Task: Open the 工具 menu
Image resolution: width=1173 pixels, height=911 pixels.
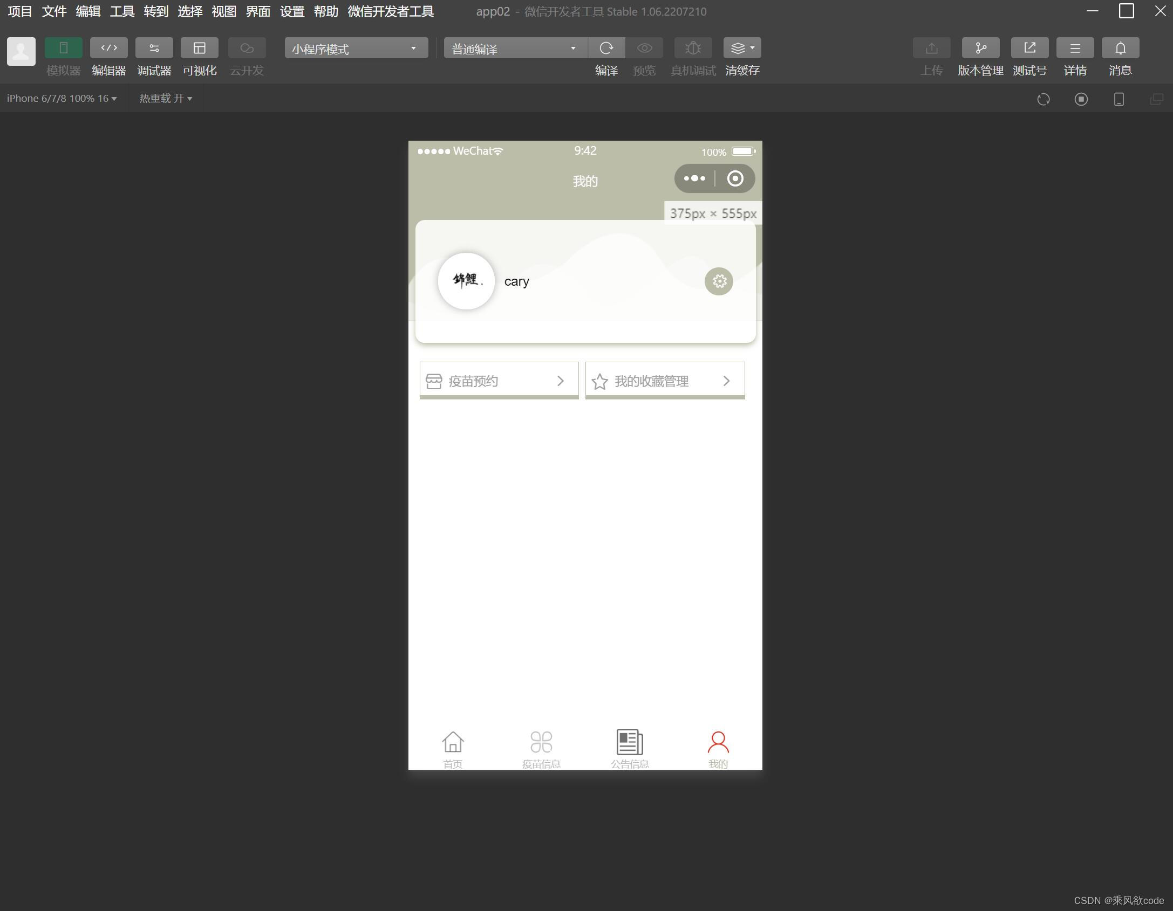Action: 122,11
